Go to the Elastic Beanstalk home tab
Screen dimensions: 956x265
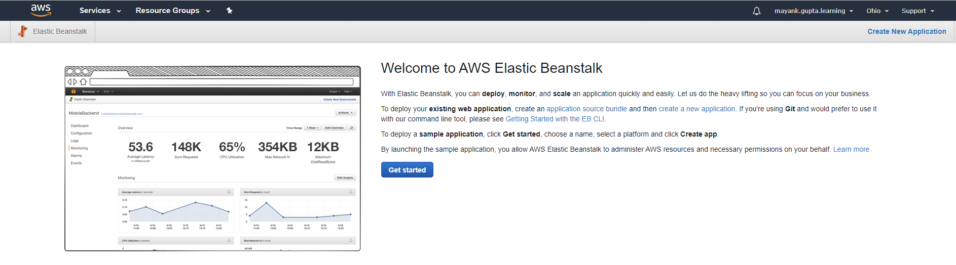(53, 31)
